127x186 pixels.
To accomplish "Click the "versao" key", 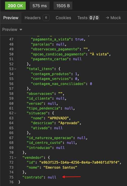I will point(35,103).
